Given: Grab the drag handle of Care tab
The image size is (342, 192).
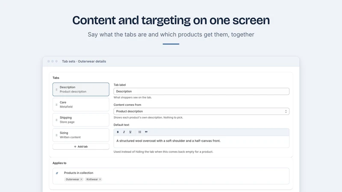Looking at the screenshot, I should (56, 105).
